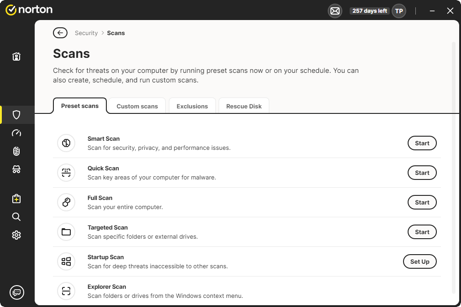This screenshot has height=307, width=461.
Task: Open the Home dashboard sidebar icon
Action: [x=16, y=56]
